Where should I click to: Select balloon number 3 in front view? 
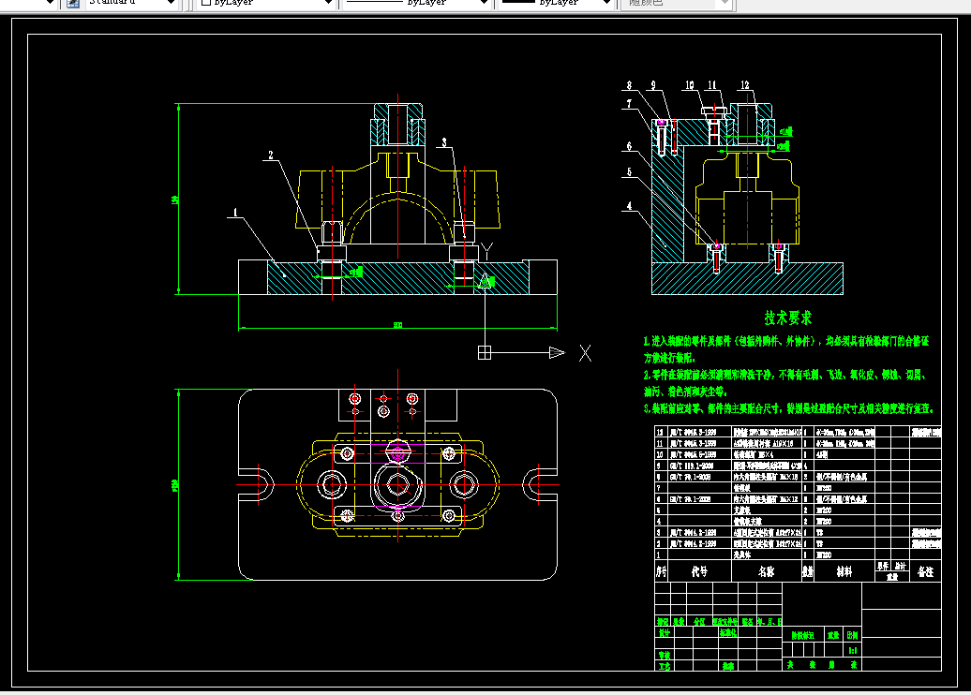[x=444, y=143]
